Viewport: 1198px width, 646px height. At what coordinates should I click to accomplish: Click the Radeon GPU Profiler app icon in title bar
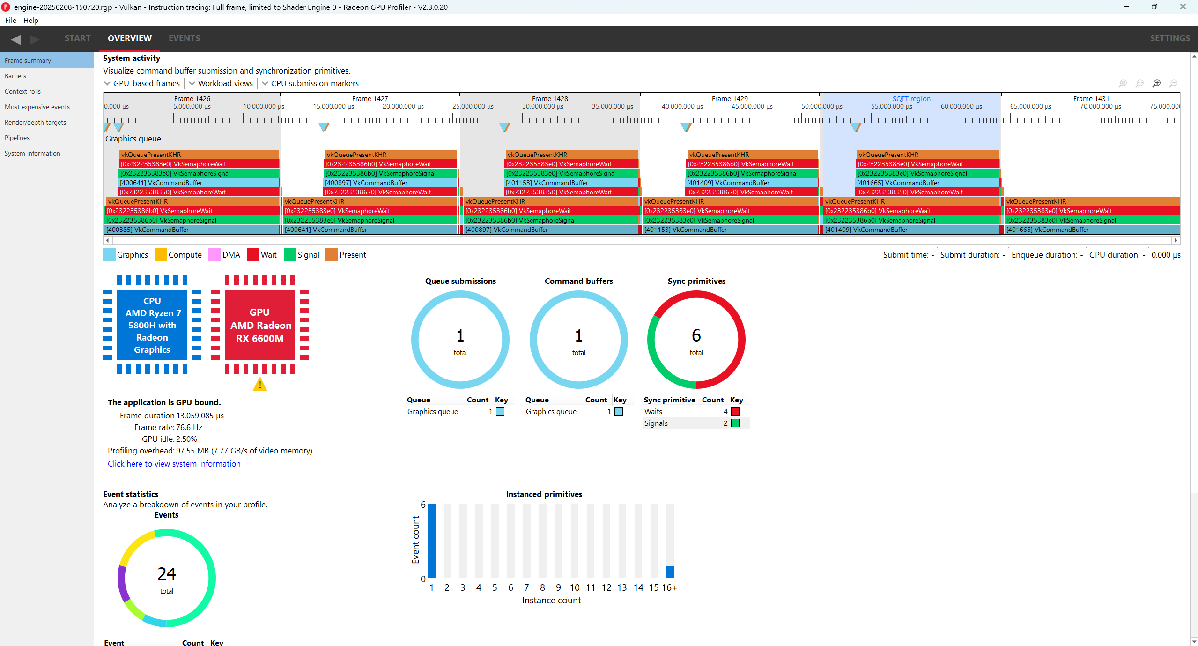6,7
